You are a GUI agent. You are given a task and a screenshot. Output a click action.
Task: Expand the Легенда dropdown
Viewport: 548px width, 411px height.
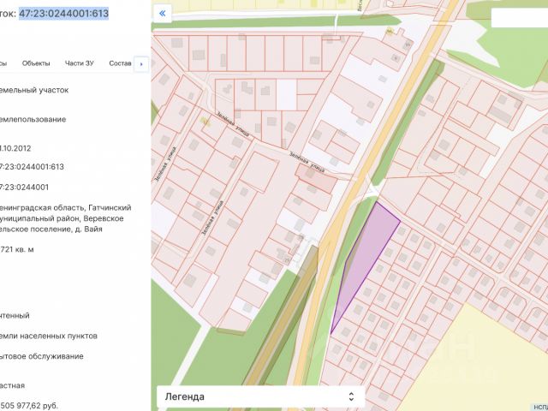point(260,396)
